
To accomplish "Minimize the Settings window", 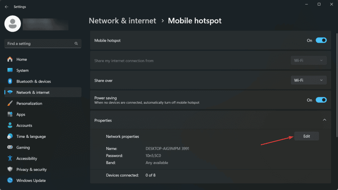I will pos(307,4).
